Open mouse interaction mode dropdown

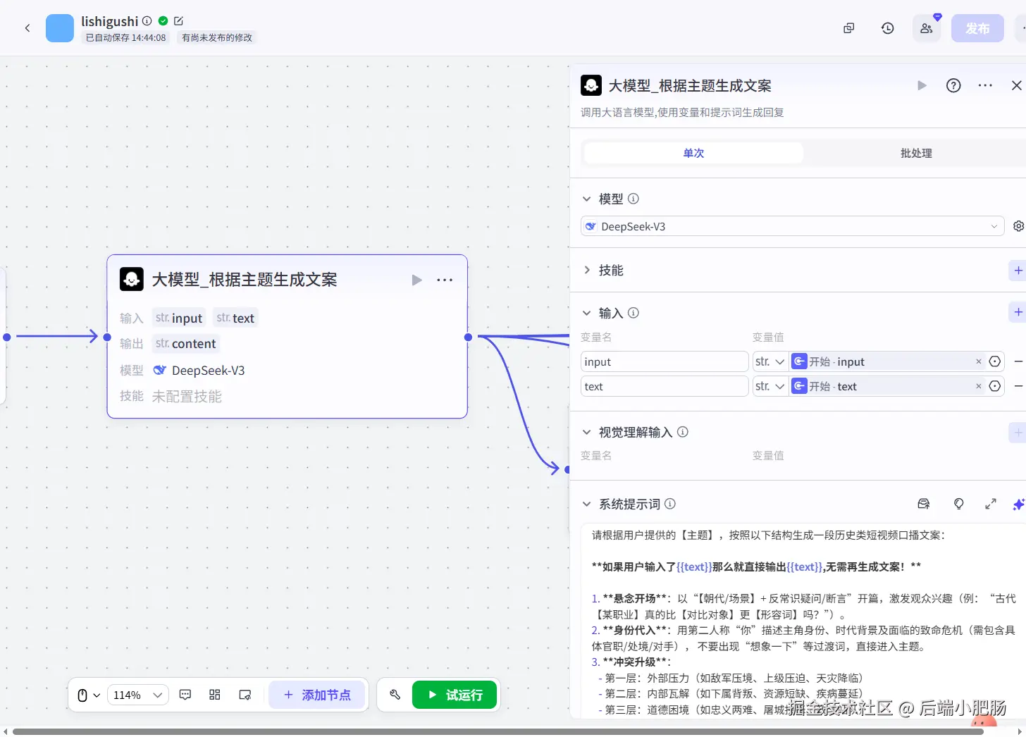point(89,695)
